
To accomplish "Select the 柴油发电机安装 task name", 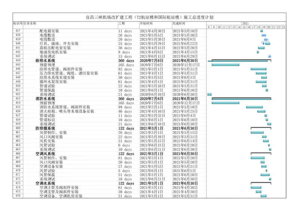I will click(x=53, y=52).
